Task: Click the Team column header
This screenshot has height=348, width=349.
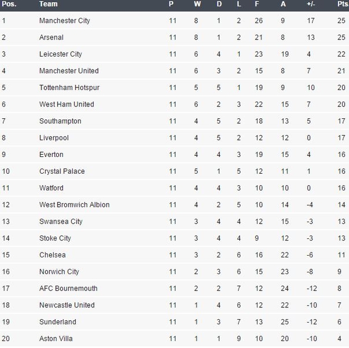Action: pos(48,4)
